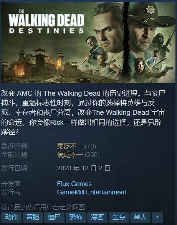Viewport: 177px width, 225px height.
Task: Click the 全部评测 label
Action: (x=15, y=155)
